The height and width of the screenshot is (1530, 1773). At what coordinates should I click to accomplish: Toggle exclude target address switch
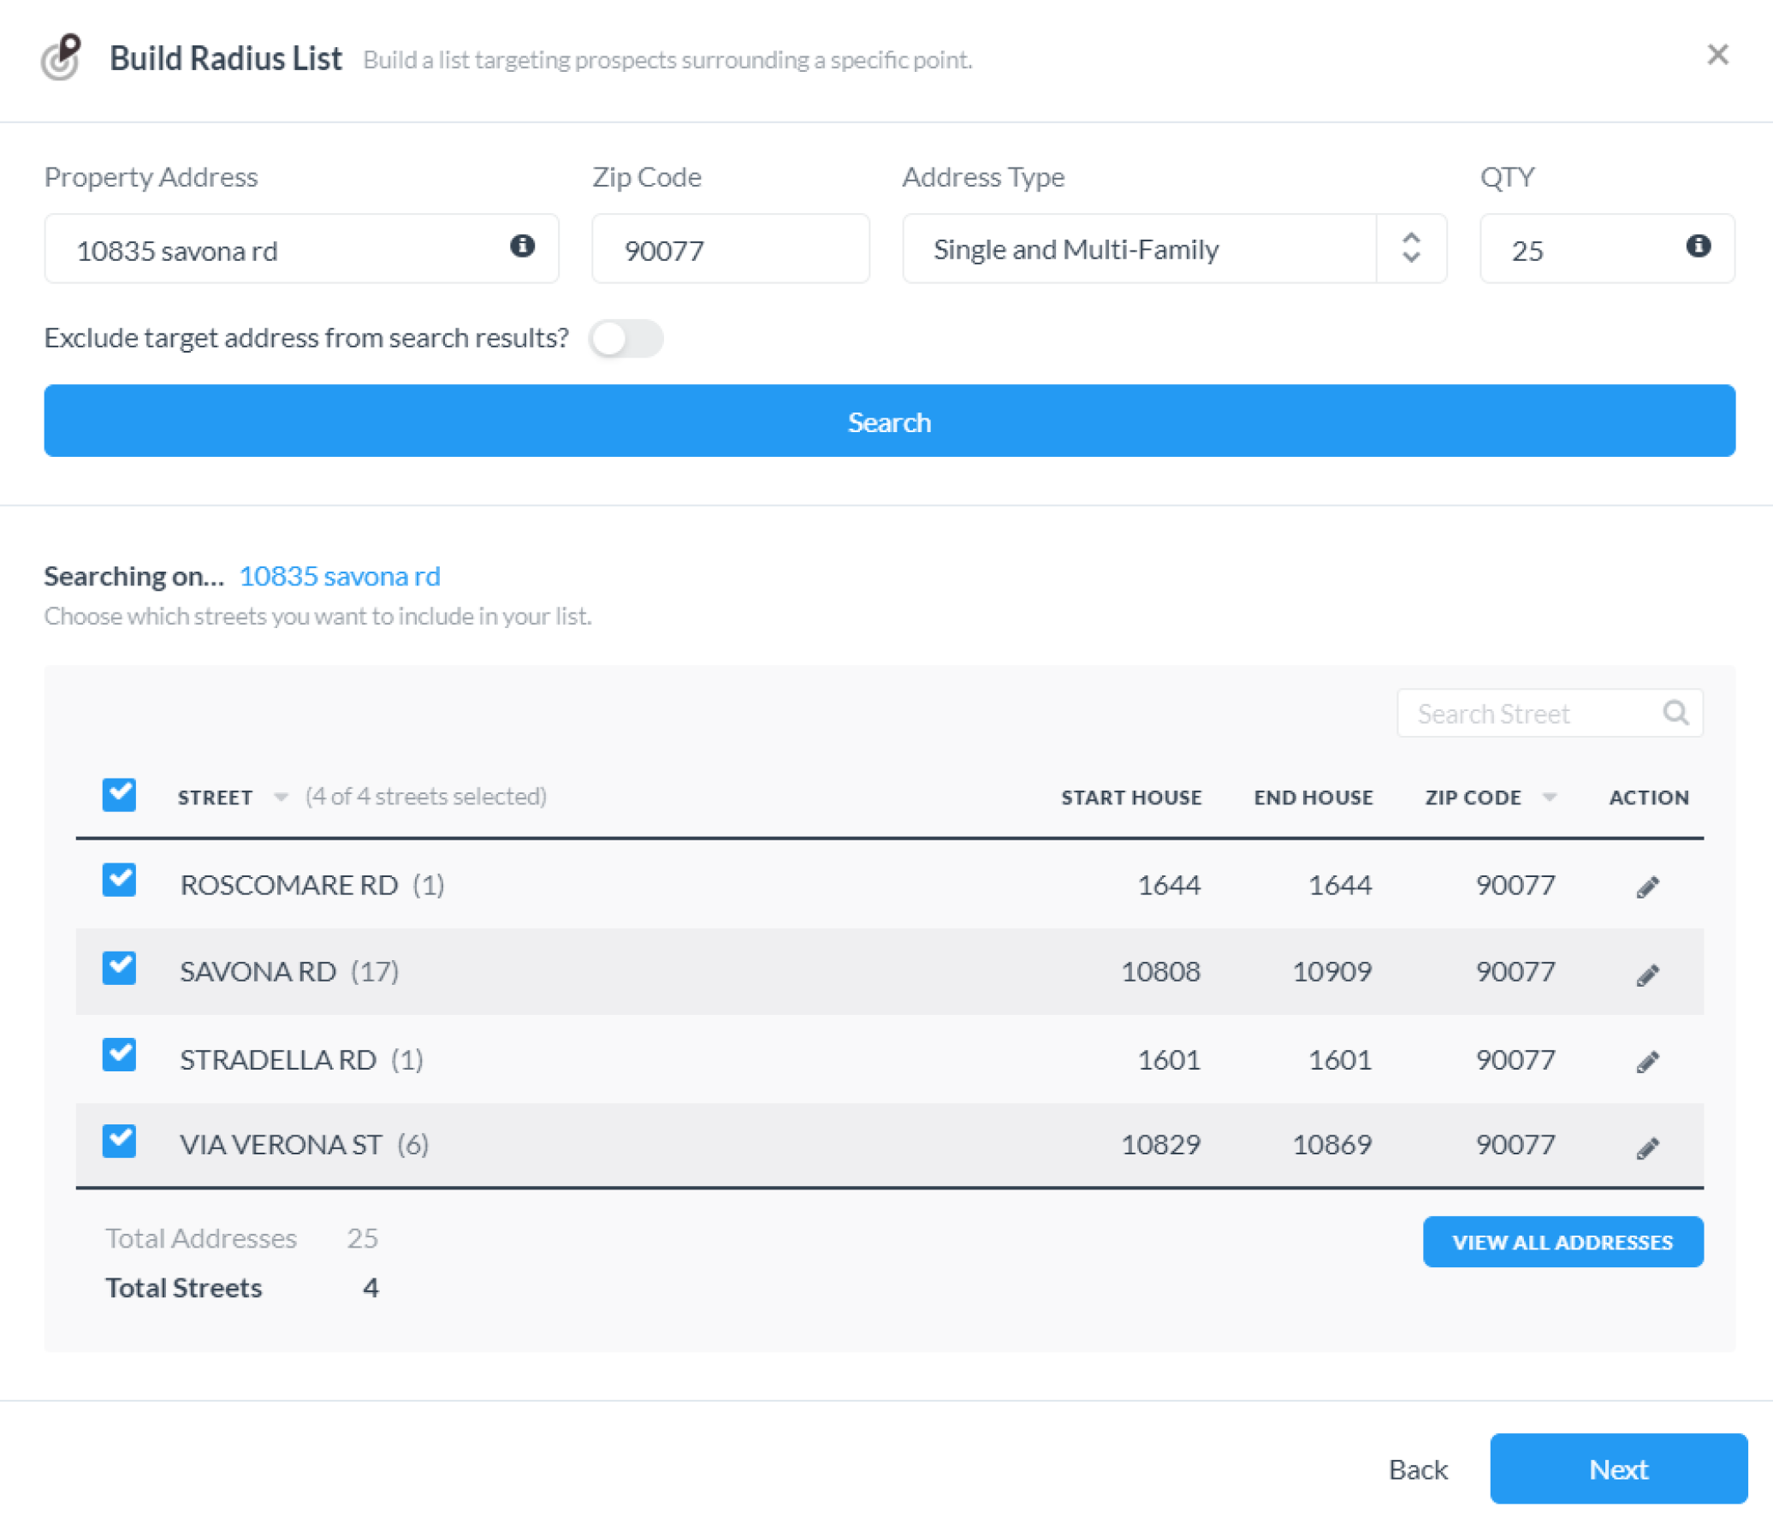(626, 338)
